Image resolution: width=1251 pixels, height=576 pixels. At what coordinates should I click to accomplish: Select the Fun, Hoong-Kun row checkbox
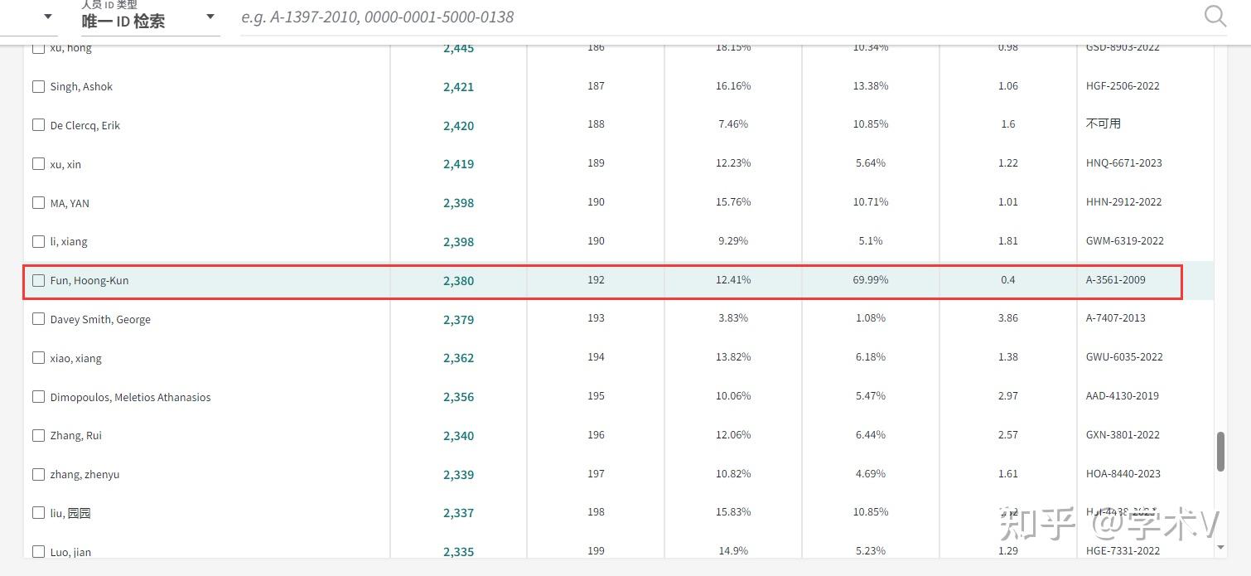[38, 280]
